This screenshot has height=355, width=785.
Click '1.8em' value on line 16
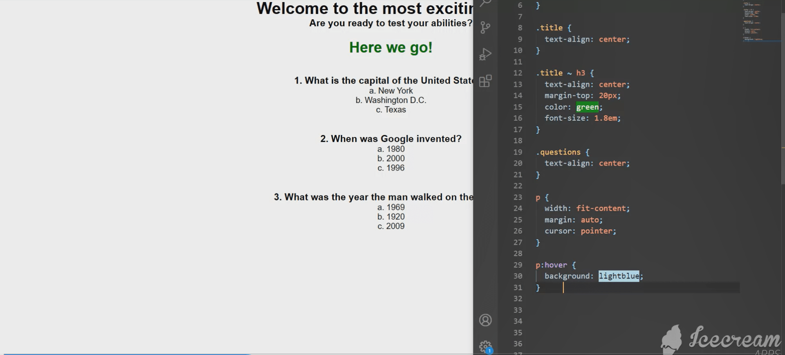pyautogui.click(x=606, y=118)
